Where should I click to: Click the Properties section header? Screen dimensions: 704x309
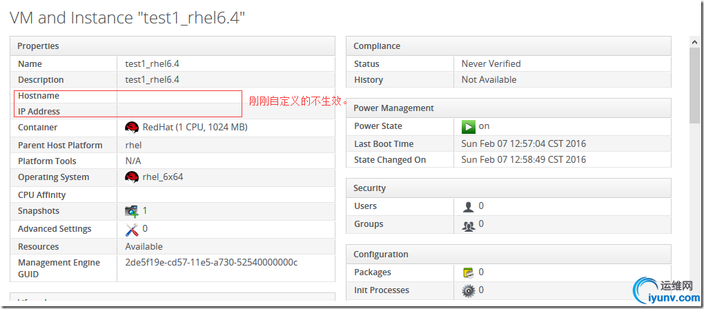(172, 46)
